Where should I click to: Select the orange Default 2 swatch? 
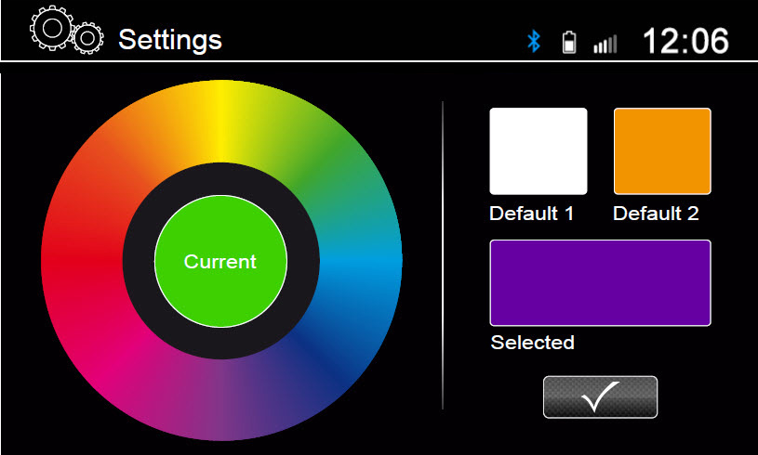click(662, 151)
